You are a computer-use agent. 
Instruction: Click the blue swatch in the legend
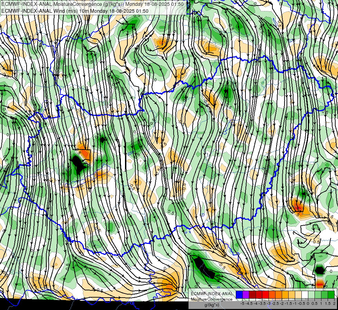[x=239, y=295]
